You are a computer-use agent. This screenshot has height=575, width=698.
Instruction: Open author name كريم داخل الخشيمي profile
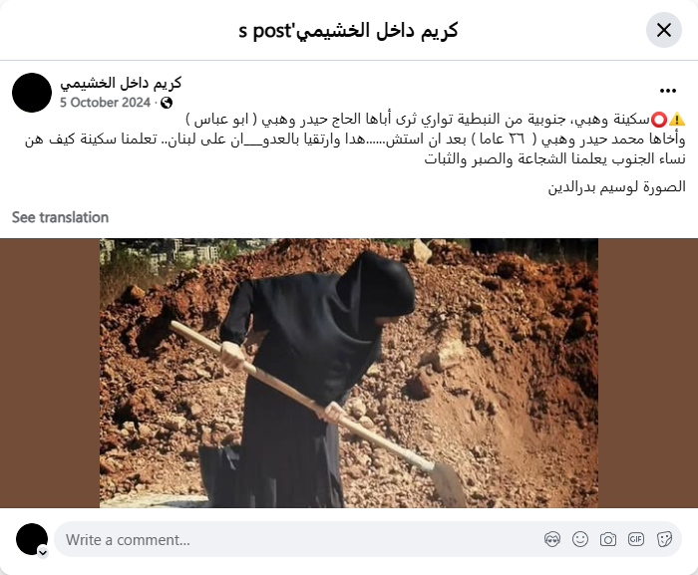point(121,84)
